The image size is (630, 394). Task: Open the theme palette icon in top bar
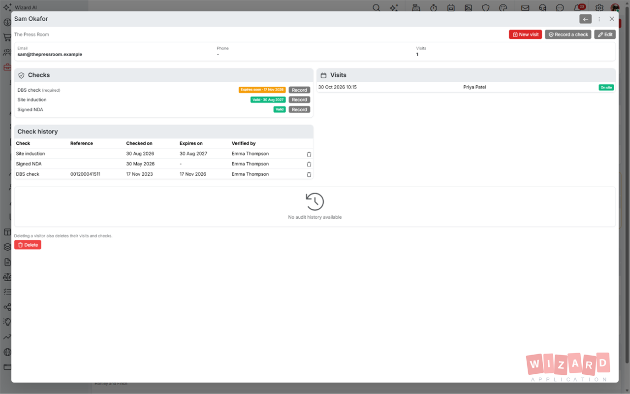[x=503, y=8]
